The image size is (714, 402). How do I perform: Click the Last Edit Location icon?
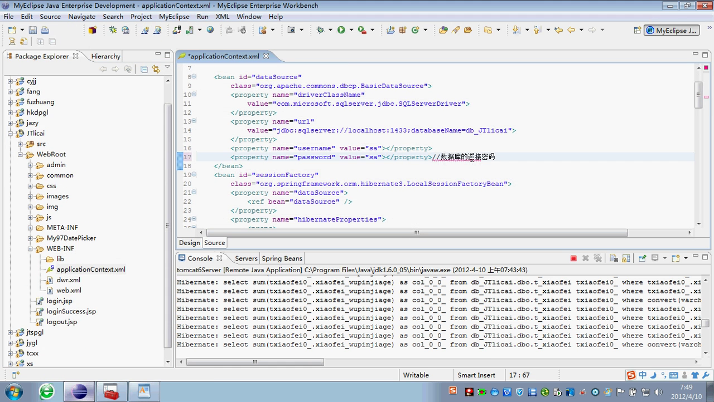pyautogui.click(x=558, y=30)
